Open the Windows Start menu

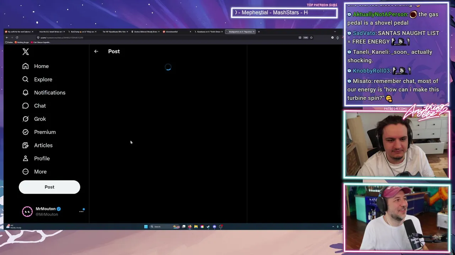146,227
